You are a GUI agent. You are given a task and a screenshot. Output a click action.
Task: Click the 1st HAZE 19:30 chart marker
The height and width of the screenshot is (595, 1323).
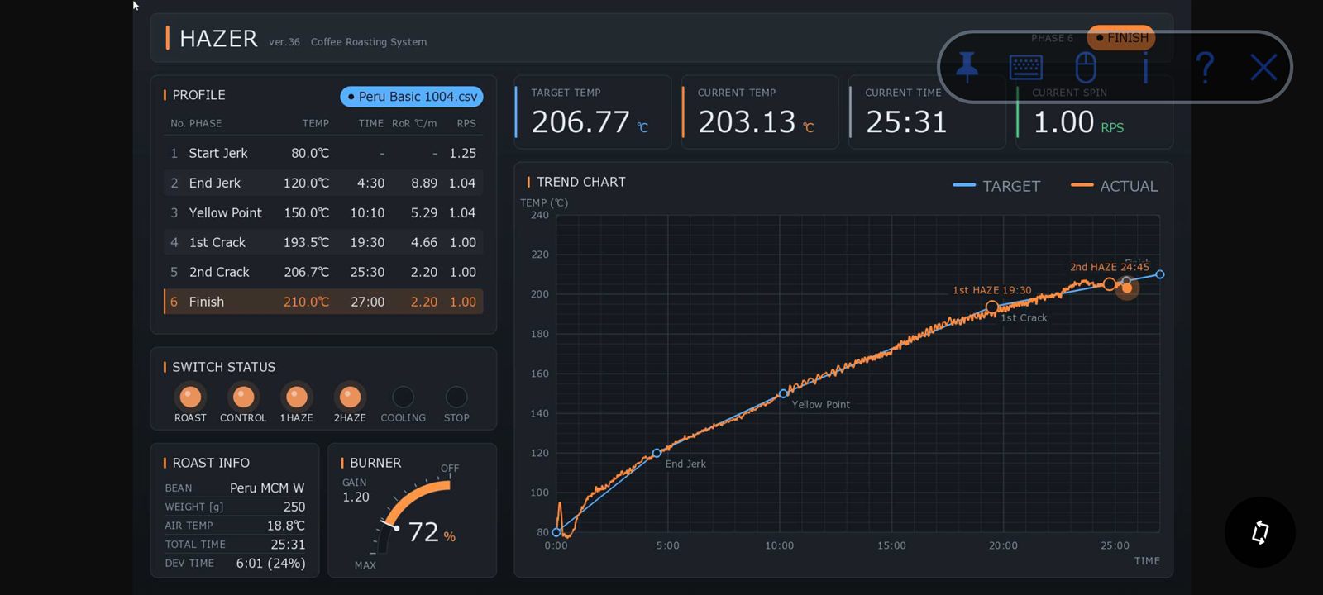pos(991,307)
